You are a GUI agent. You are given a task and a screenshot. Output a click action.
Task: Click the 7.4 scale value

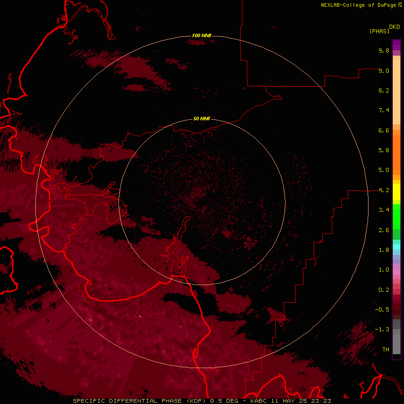pyautogui.click(x=384, y=110)
